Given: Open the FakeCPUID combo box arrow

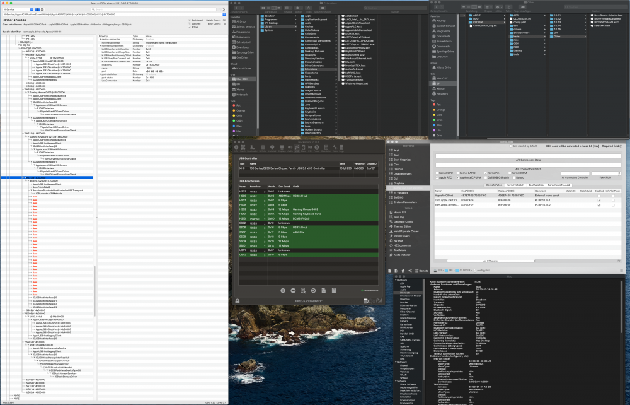Looking at the screenshot, I should pyautogui.click(x=619, y=173).
